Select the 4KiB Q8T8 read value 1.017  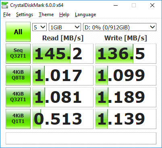click(x=63, y=75)
